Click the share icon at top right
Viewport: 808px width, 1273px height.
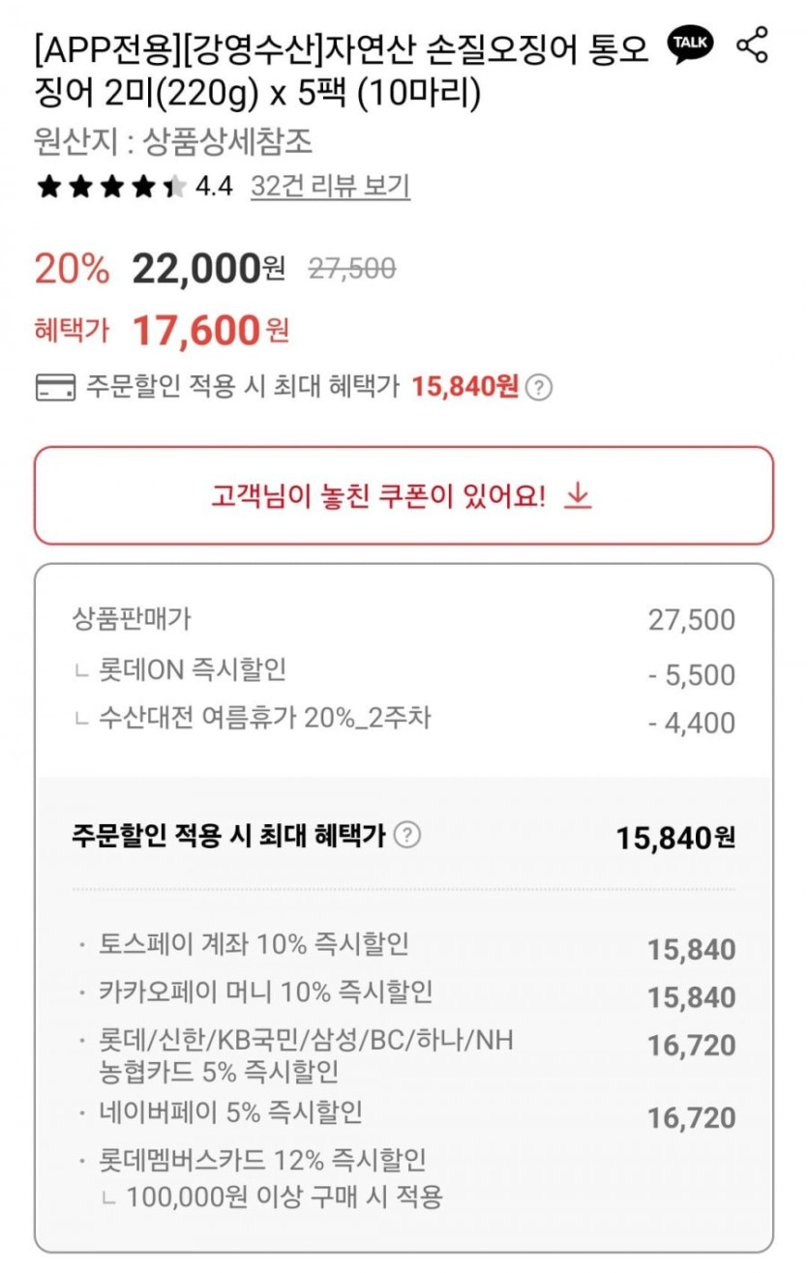[752, 45]
